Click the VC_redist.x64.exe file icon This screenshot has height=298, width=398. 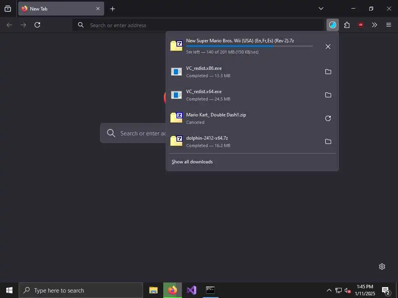click(176, 95)
